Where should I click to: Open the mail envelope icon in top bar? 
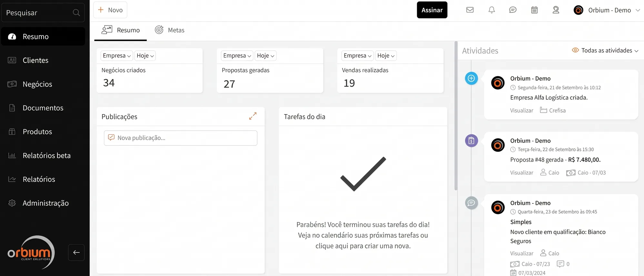point(470,10)
